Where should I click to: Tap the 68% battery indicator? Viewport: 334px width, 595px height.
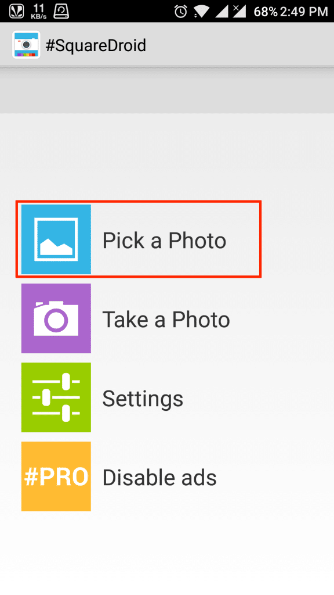pyautogui.click(x=266, y=12)
